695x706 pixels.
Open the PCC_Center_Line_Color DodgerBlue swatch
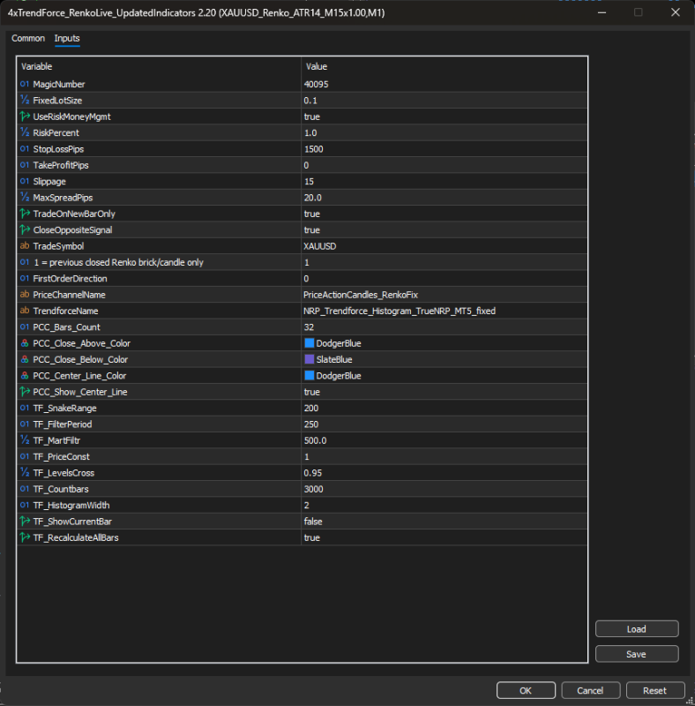[310, 376]
